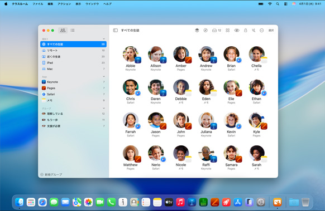325x211 pixels.
Task: Select iPad in the sidebar
Action: (73, 62)
